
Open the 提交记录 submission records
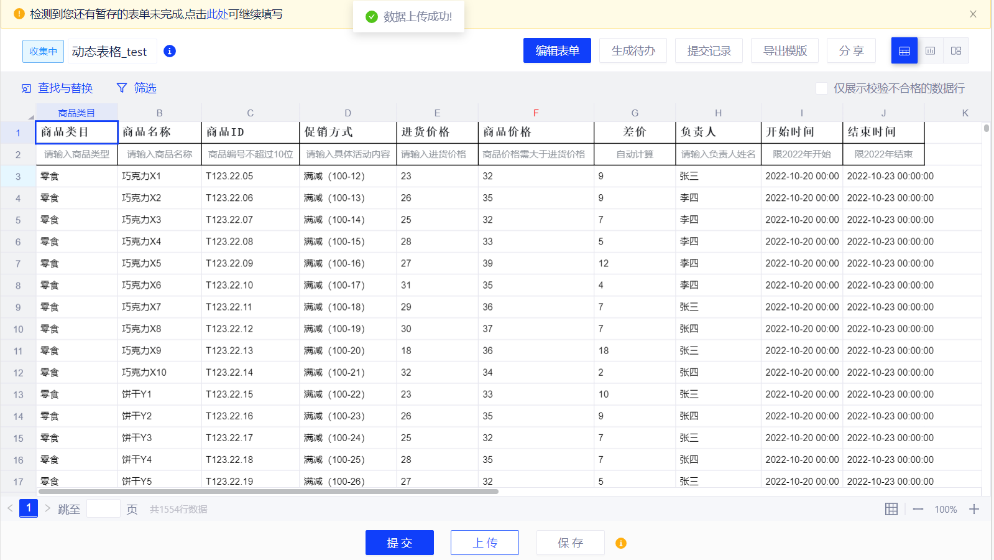click(x=709, y=51)
